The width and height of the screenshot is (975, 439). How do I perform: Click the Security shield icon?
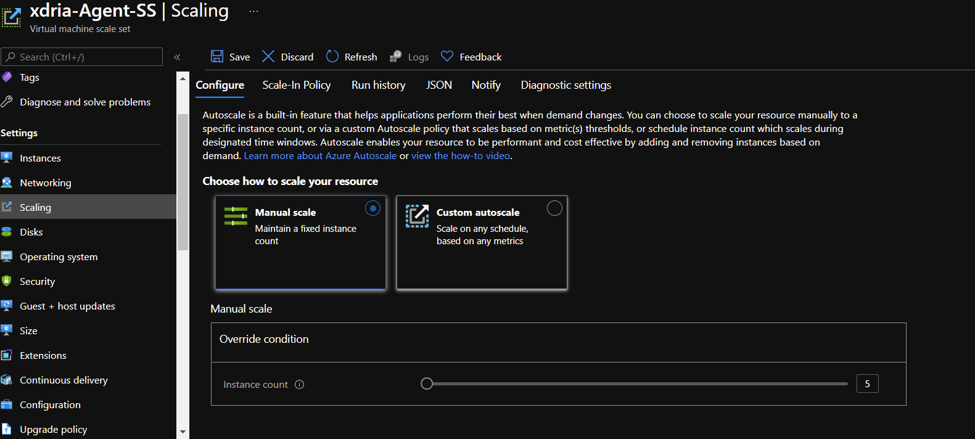(7, 281)
